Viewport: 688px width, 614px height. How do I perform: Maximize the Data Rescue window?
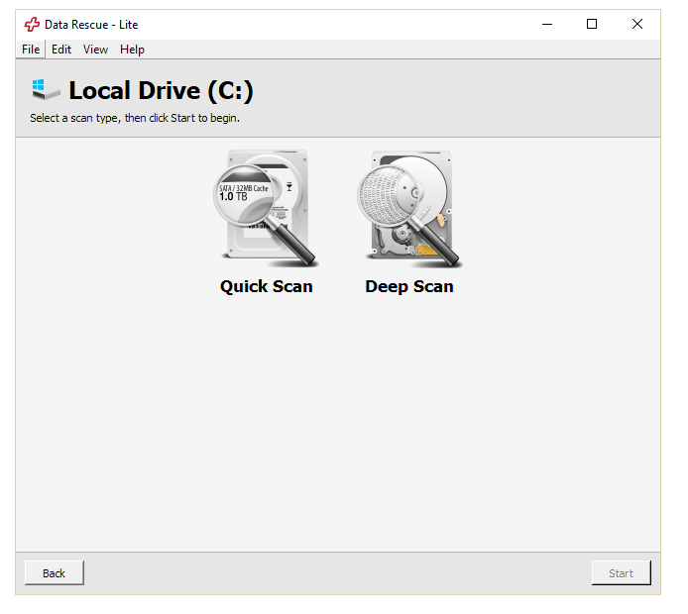click(x=592, y=24)
